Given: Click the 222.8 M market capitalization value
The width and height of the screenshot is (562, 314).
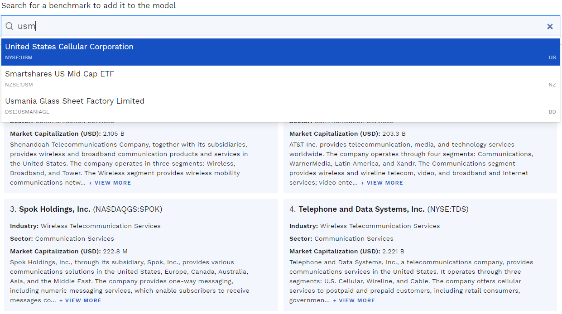Looking at the screenshot, I should (115, 251).
